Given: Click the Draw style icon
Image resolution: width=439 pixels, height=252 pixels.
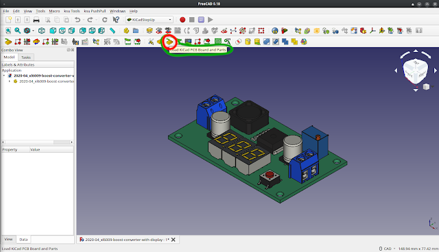Looking at the screenshot, I should coord(27,31).
